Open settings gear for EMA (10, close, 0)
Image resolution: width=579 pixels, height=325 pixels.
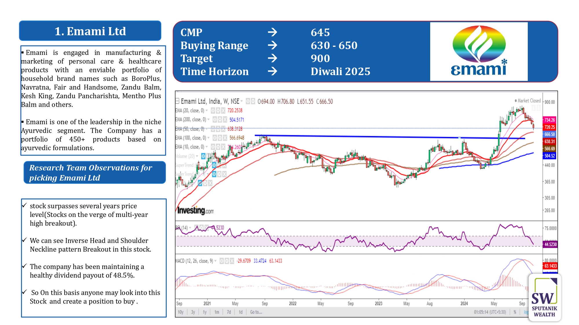tap(218, 147)
